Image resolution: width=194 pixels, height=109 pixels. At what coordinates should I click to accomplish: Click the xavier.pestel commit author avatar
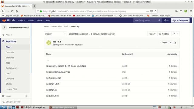point(48,43)
